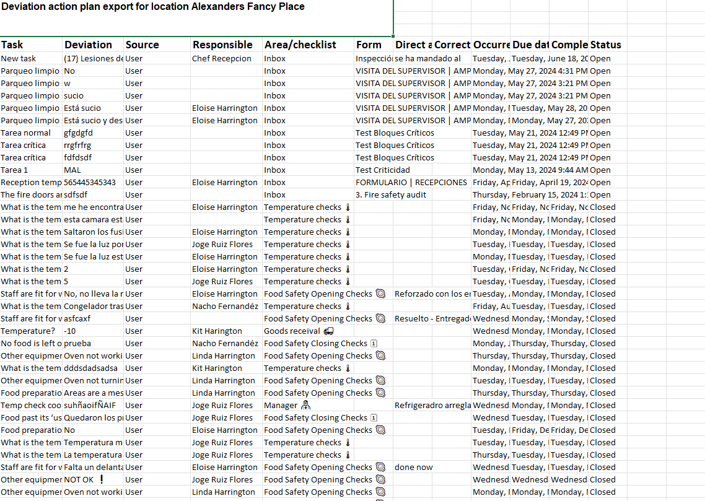Image resolution: width=705 pixels, height=501 pixels.
Task: Click the 'fdfdsdf' deviation cell
Action: [x=93, y=158]
